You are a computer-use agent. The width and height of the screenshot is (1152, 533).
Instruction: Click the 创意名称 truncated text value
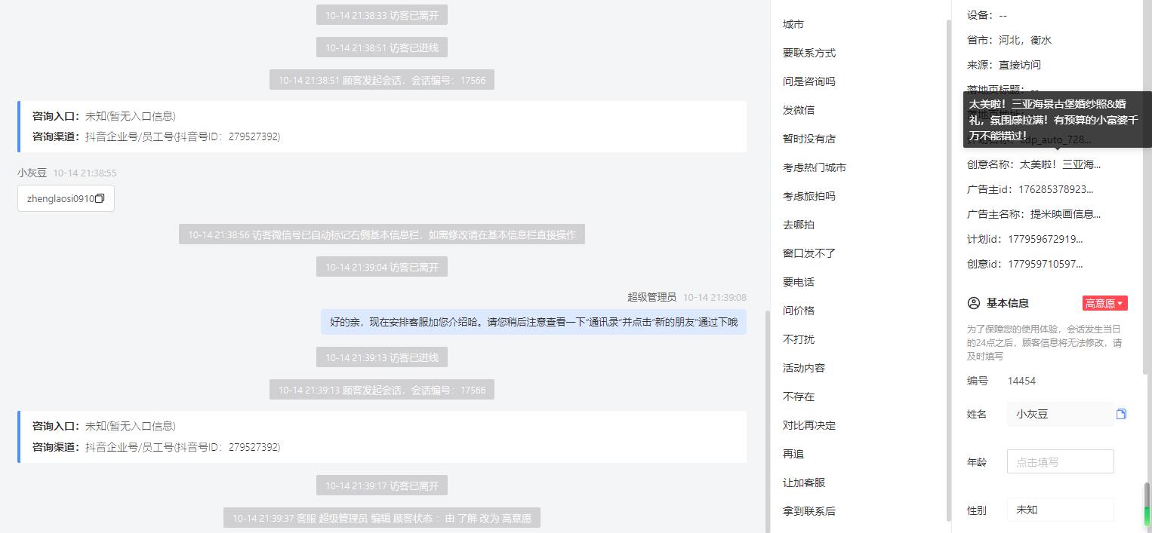1060,164
